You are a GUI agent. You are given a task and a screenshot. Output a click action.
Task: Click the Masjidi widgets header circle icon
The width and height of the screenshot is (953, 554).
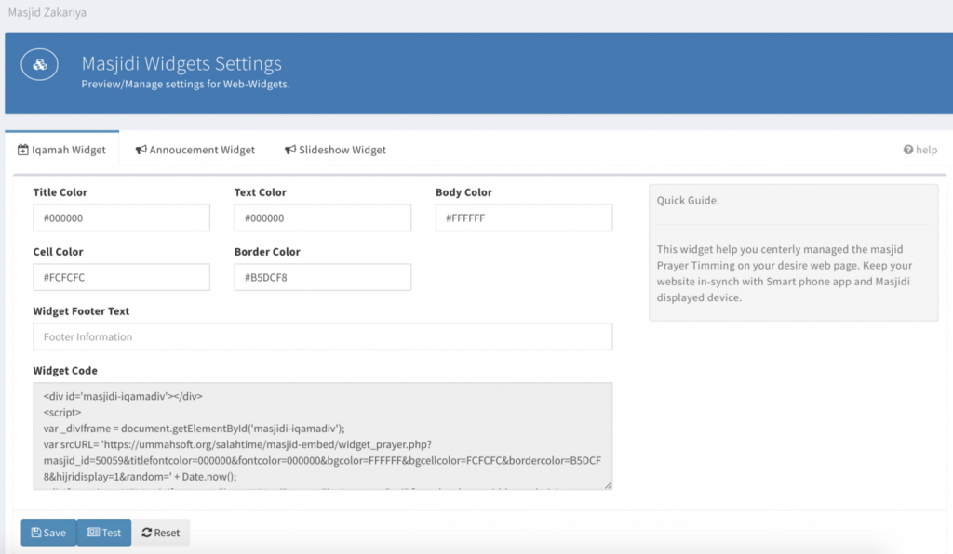(x=39, y=64)
